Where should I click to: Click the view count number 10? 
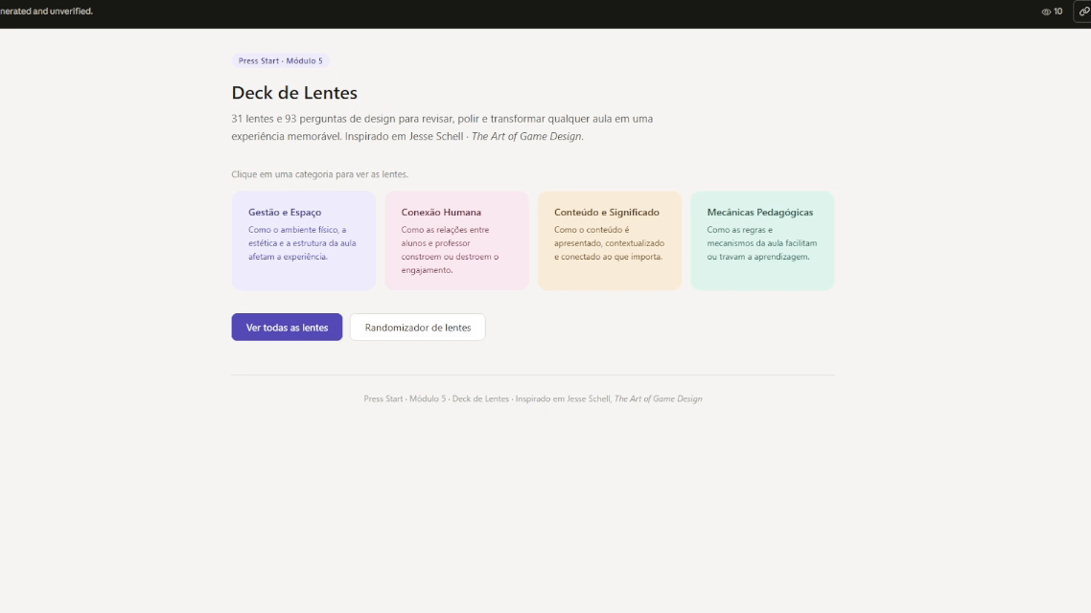pos(1057,11)
